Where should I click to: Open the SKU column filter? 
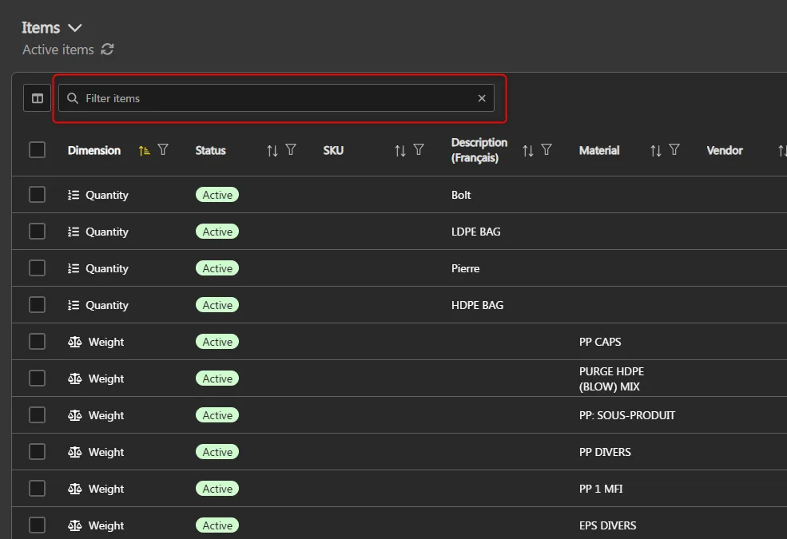coord(419,150)
